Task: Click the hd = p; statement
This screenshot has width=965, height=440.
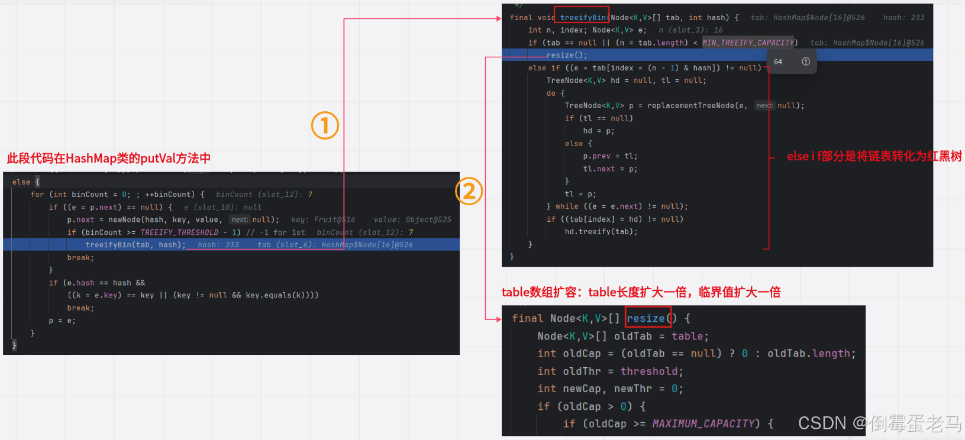Action: tap(599, 131)
